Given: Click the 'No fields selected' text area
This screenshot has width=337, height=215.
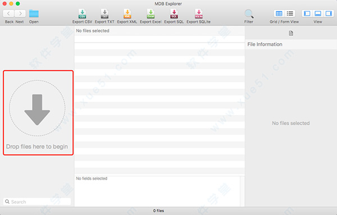Looking at the screenshot, I should (92, 179).
